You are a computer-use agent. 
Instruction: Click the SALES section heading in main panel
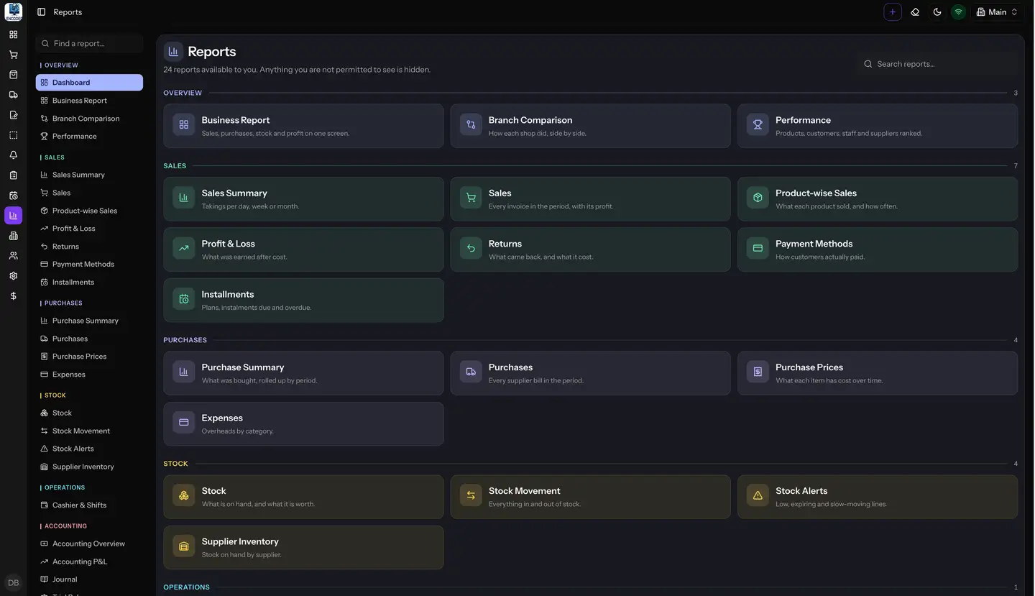(x=175, y=166)
